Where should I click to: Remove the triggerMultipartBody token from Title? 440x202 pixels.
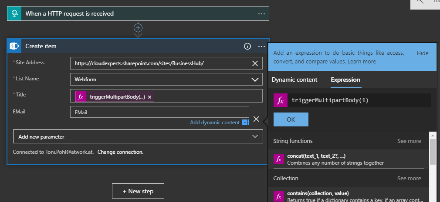pyautogui.click(x=150, y=97)
